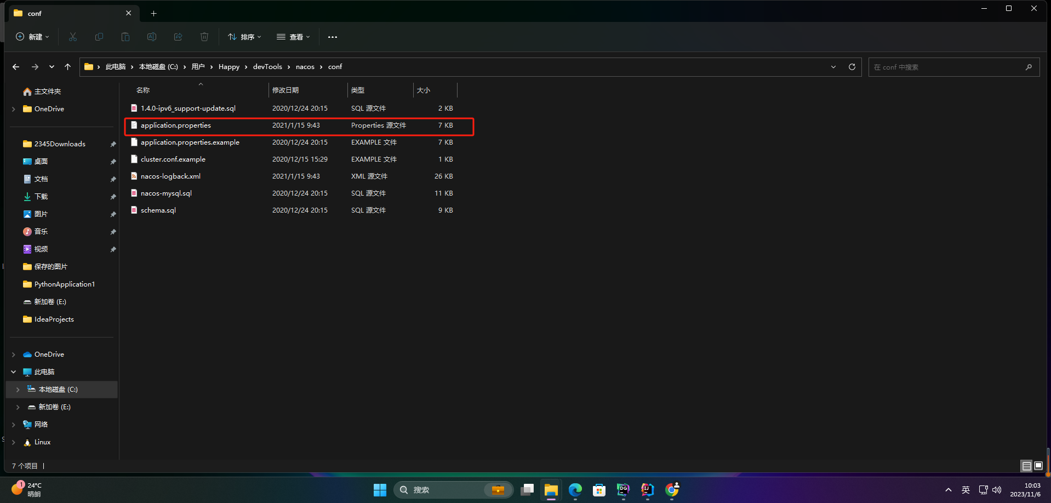Viewport: 1051px width, 503px height.
Task: Open DataGrip from taskbar
Action: coord(624,490)
